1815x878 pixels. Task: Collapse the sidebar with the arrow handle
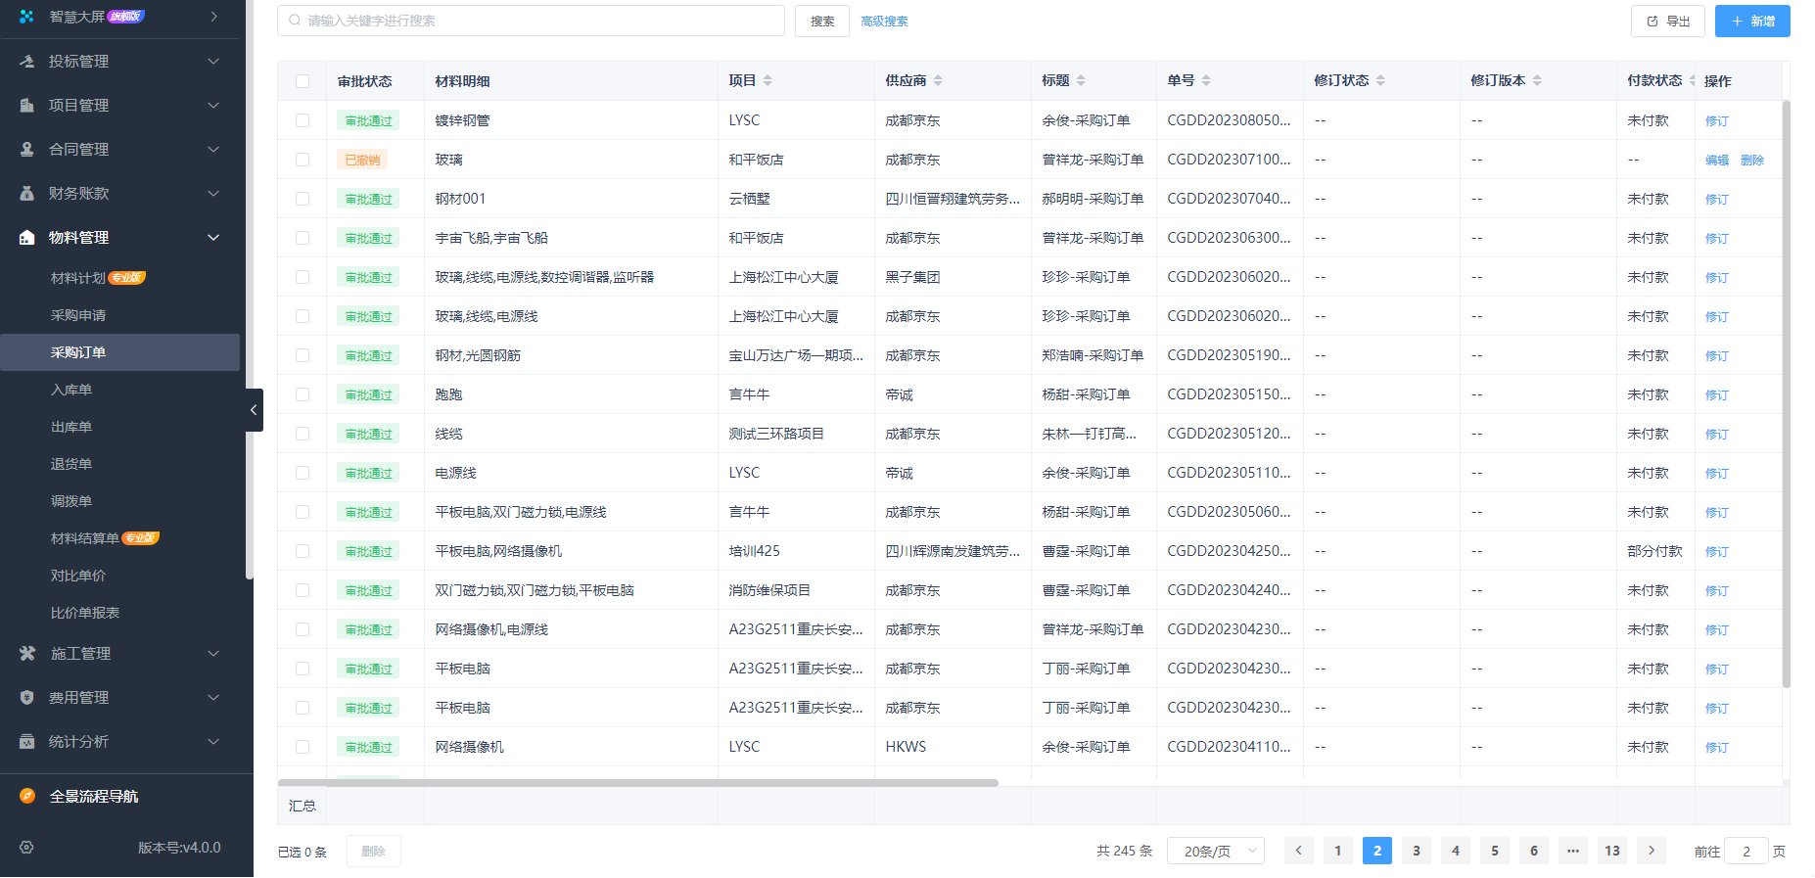[254, 410]
